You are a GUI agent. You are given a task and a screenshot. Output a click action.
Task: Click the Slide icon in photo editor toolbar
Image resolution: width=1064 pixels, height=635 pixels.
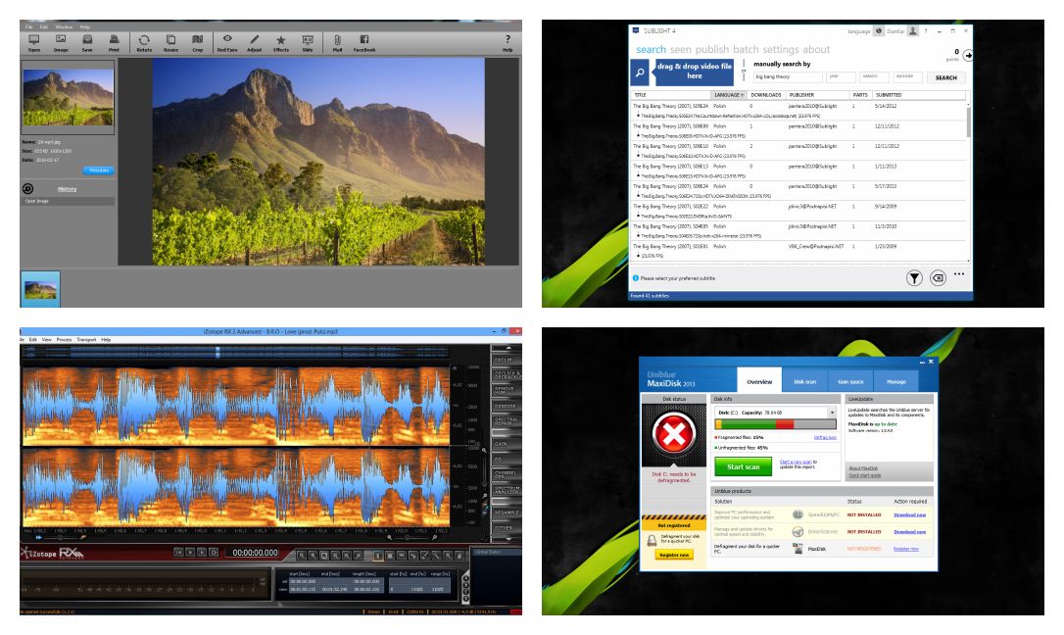click(308, 43)
